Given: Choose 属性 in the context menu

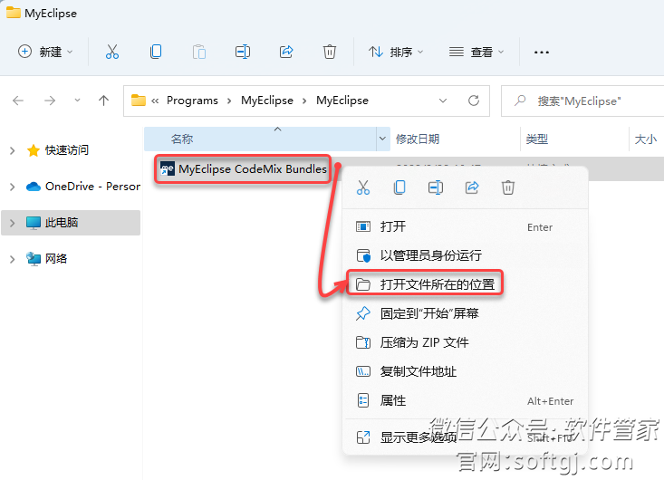Looking at the screenshot, I should click(465, 400).
